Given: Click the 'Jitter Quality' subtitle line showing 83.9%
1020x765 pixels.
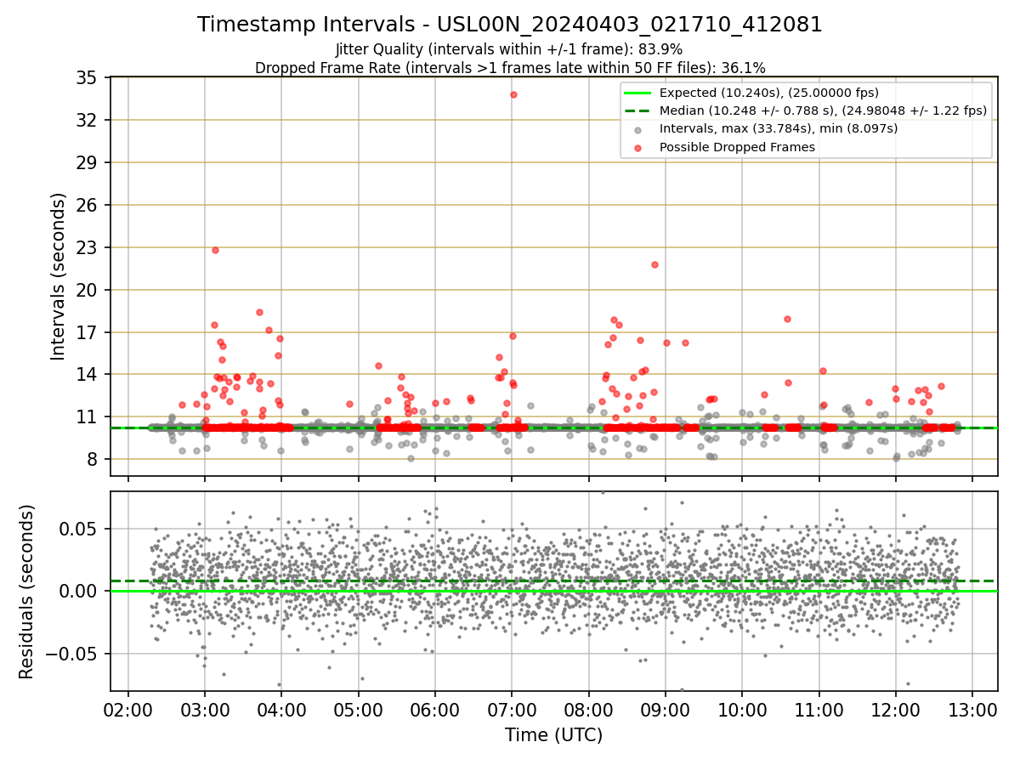Looking at the screenshot, I should pyautogui.click(x=509, y=49).
